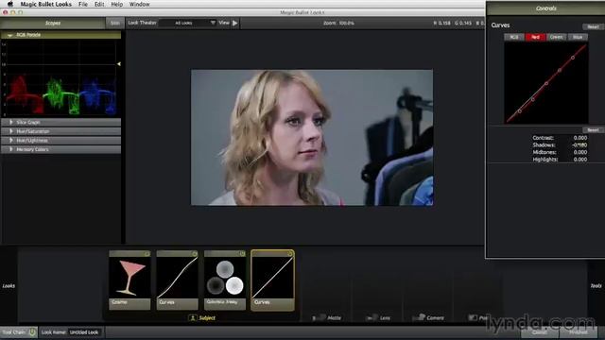
Task: Click the Post stage icon
Action: [473, 317]
